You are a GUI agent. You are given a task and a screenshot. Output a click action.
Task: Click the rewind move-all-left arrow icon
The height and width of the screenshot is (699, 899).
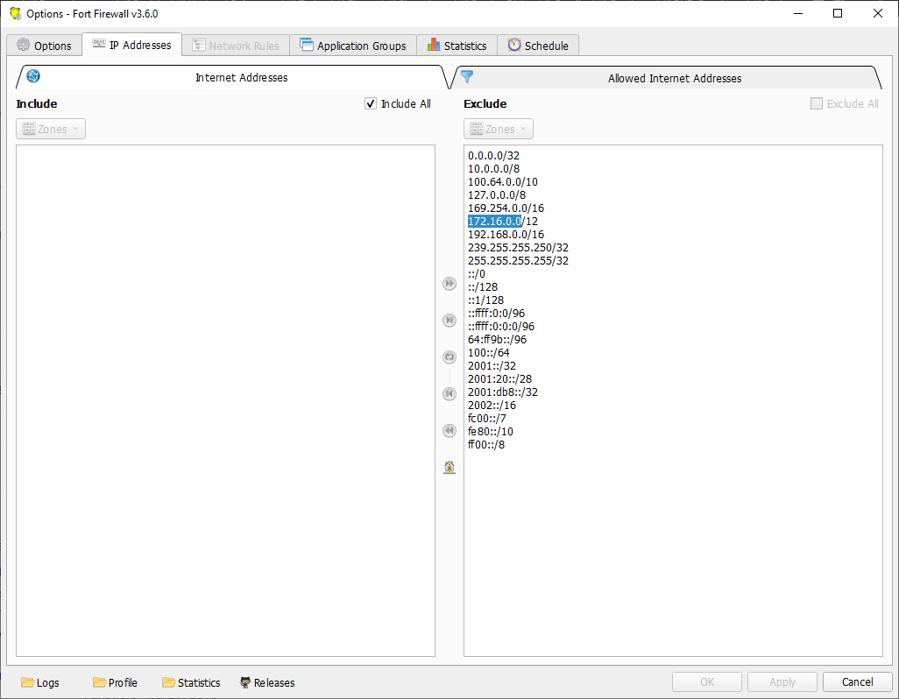pos(449,431)
